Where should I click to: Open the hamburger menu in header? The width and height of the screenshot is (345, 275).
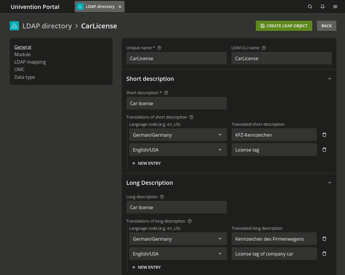[x=335, y=7]
